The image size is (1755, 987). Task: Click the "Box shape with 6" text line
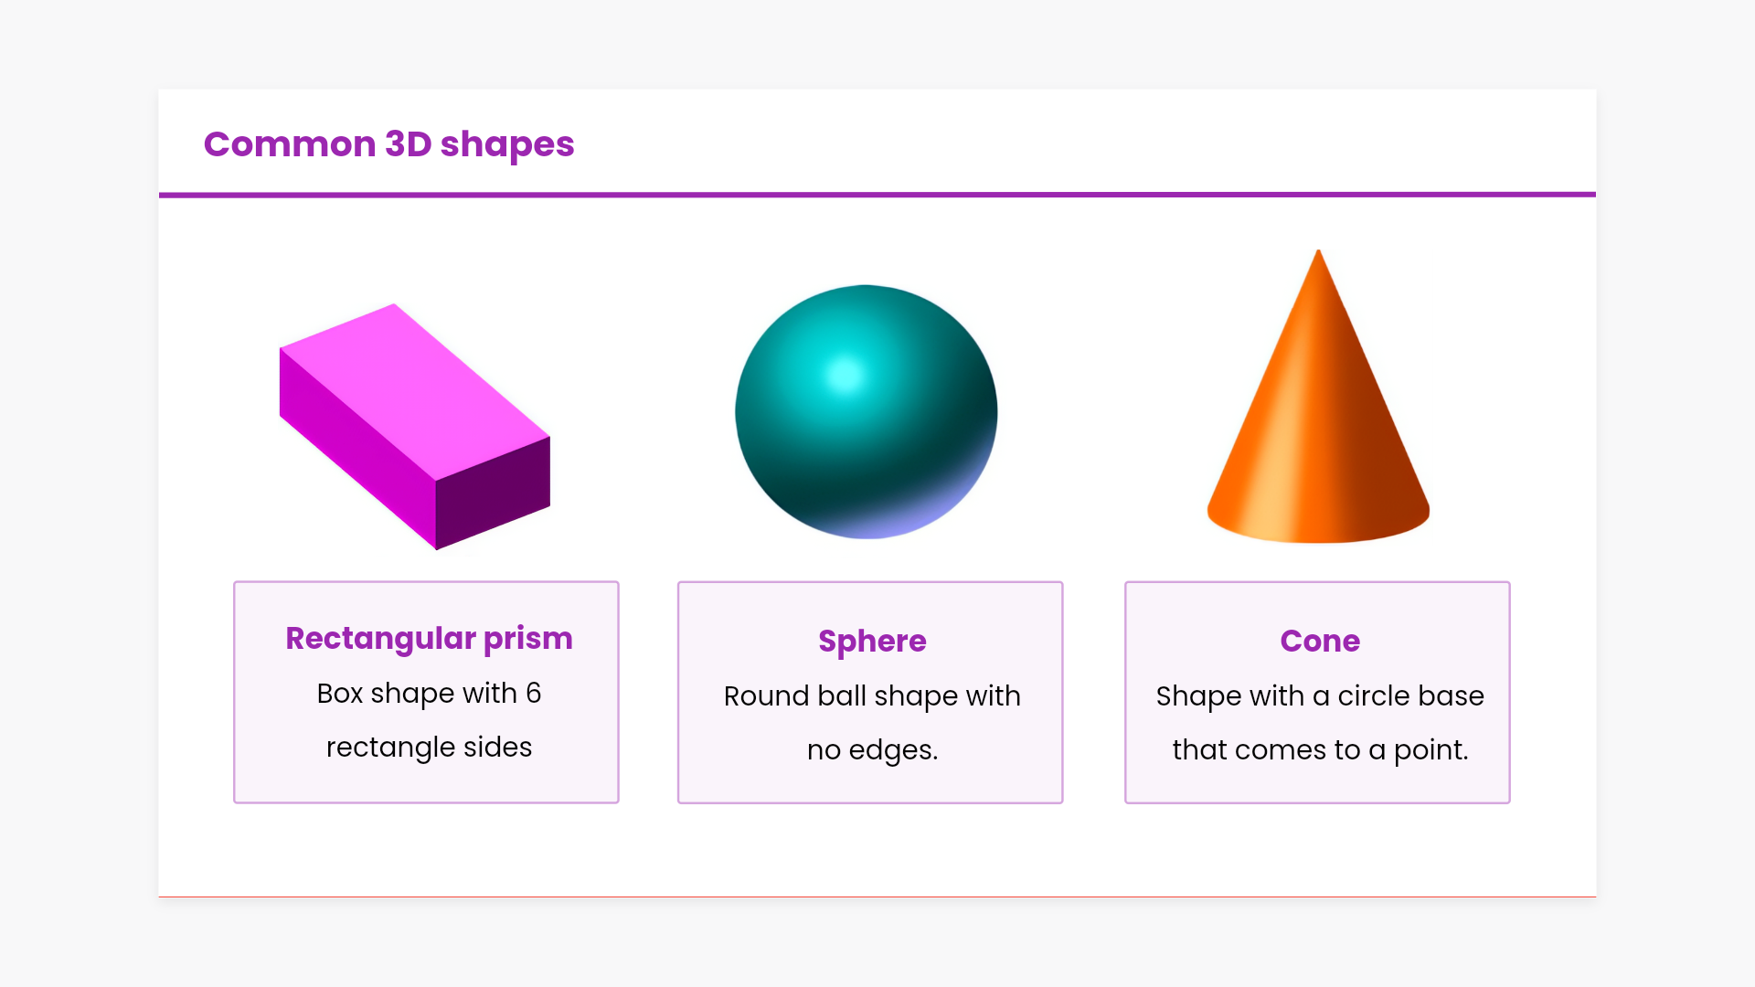(429, 693)
